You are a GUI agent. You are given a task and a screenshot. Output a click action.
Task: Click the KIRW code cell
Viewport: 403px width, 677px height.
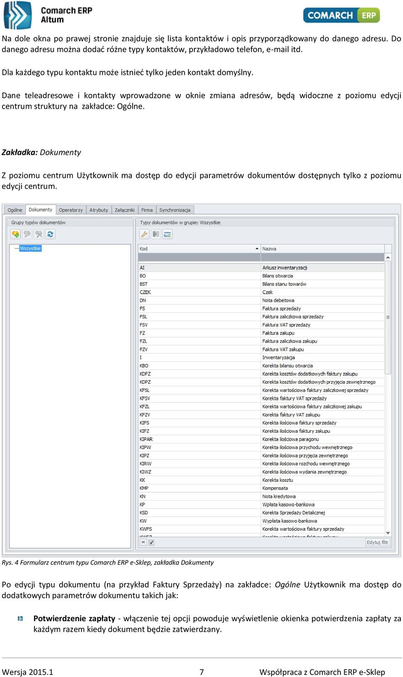click(x=199, y=464)
